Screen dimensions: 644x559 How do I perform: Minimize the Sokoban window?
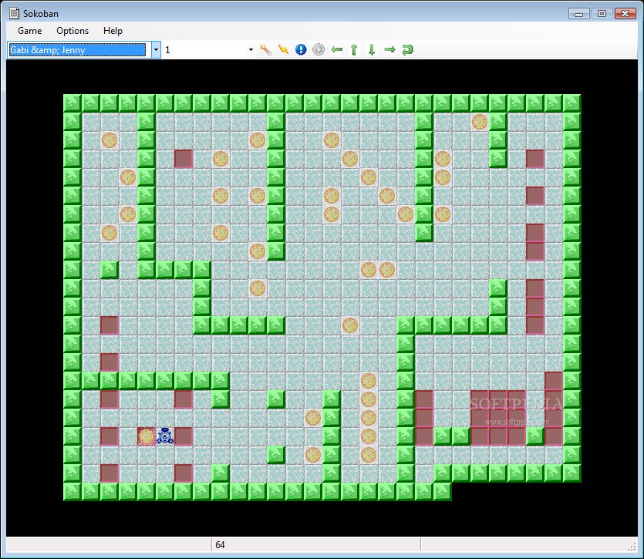pos(579,14)
